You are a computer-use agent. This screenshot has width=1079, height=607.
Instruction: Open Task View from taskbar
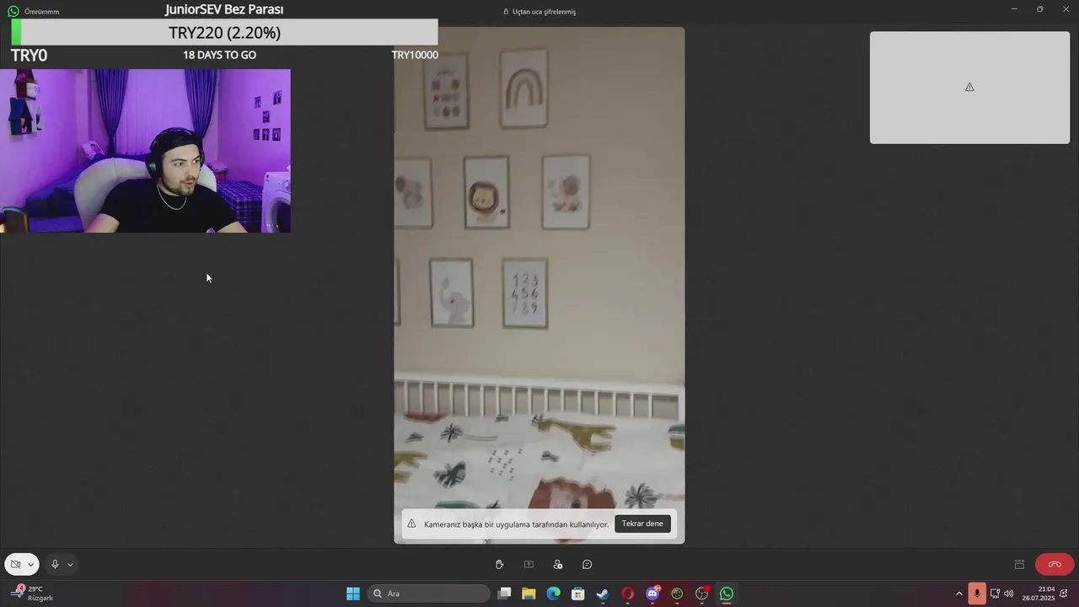click(504, 594)
